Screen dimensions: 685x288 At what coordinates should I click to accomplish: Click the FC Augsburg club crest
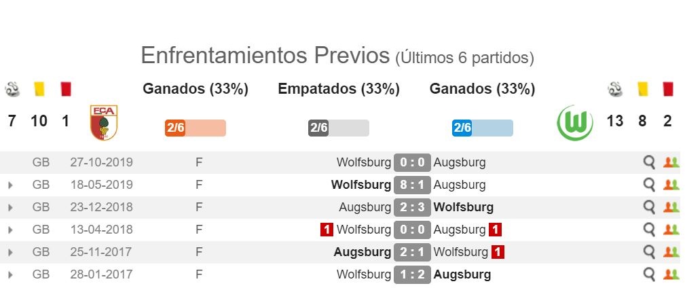(x=104, y=122)
